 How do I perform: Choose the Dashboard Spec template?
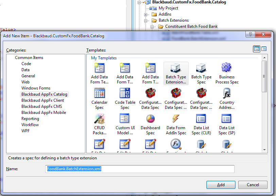pyautogui.click(x=150, y=124)
